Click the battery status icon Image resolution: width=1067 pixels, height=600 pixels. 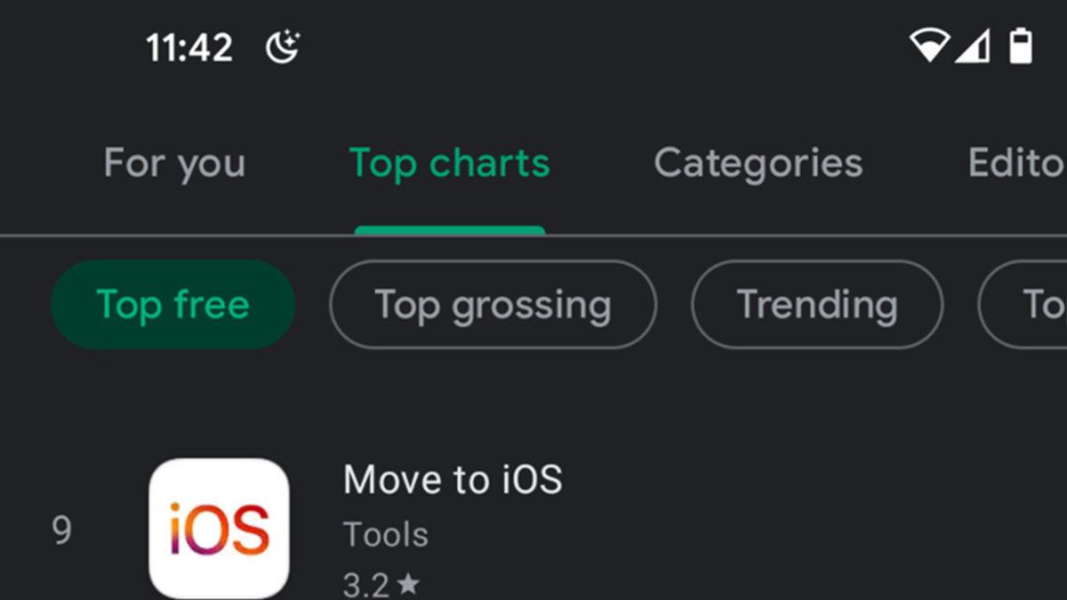click(x=1019, y=47)
